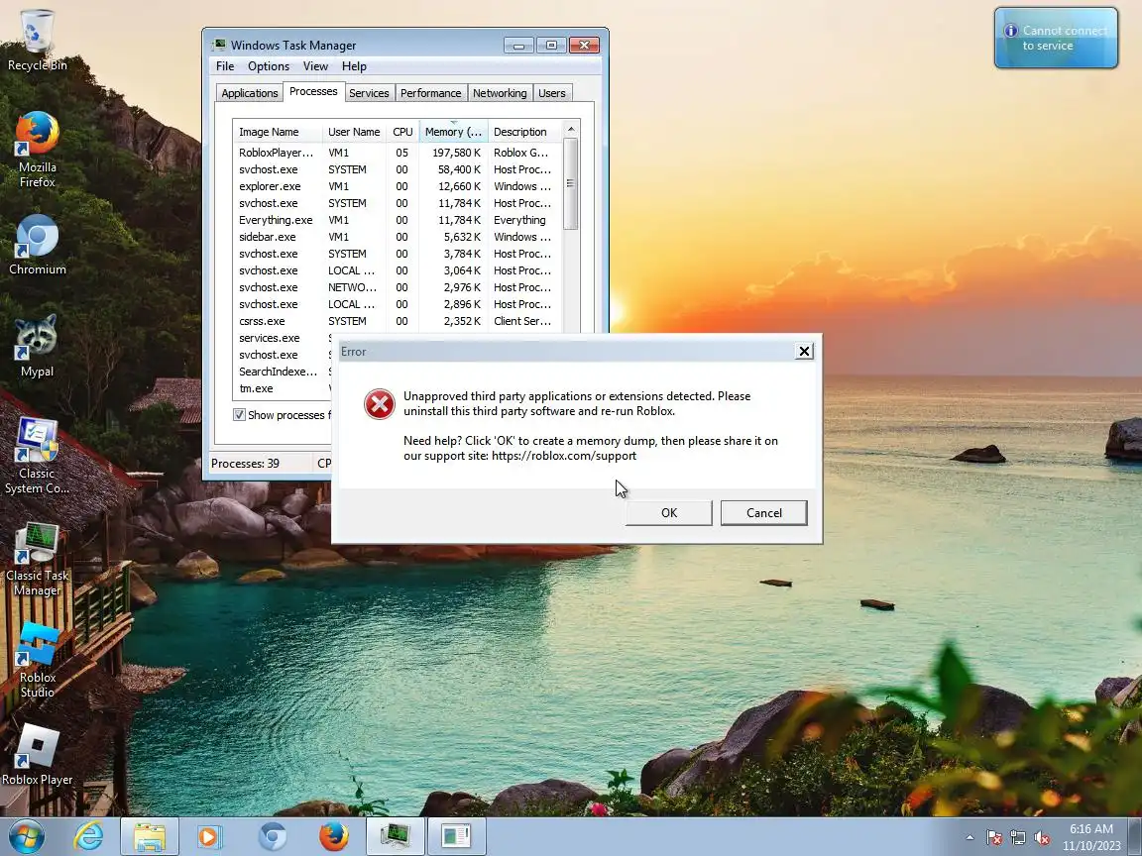Click the red error icon in dialog
This screenshot has height=856, width=1142.
(x=380, y=404)
